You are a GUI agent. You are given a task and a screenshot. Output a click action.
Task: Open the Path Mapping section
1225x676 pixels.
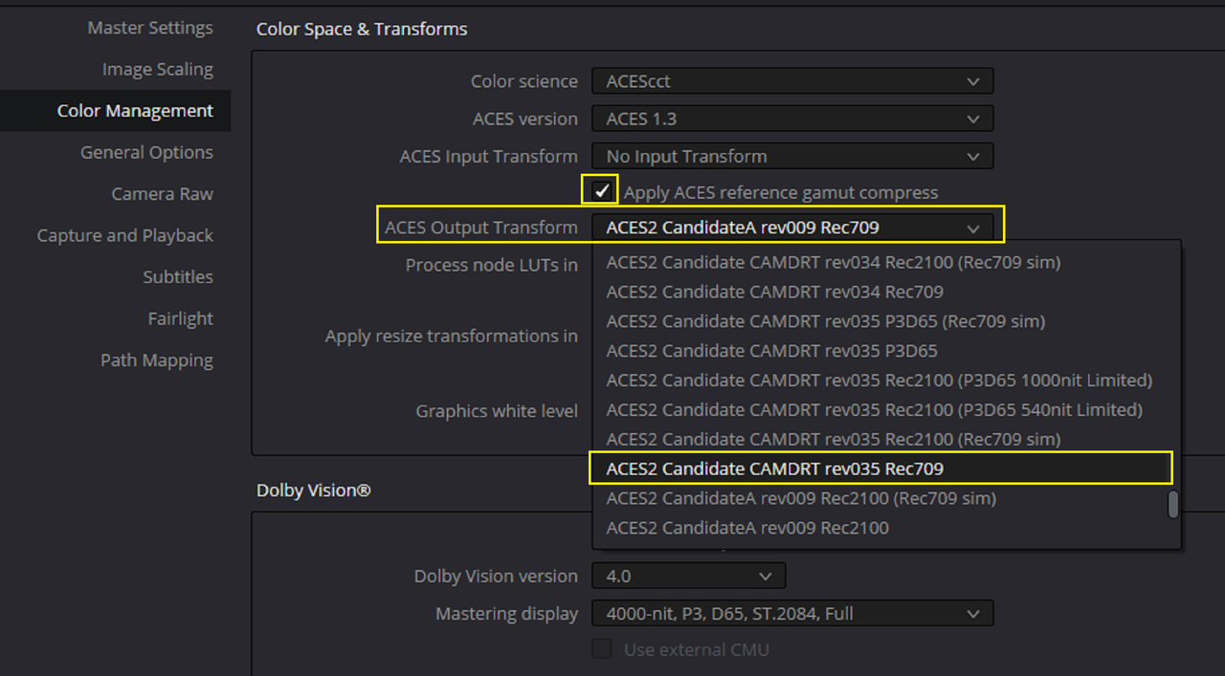coord(156,360)
